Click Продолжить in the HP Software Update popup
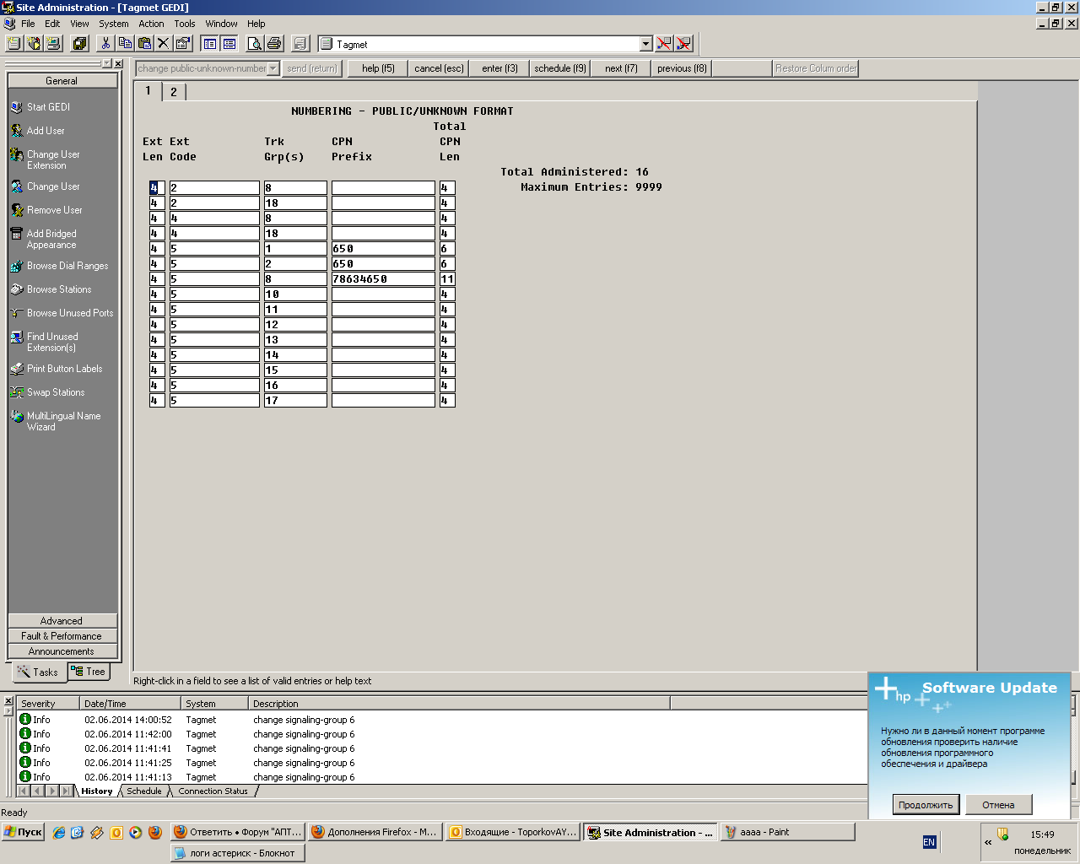The width and height of the screenshot is (1080, 864). [x=926, y=805]
